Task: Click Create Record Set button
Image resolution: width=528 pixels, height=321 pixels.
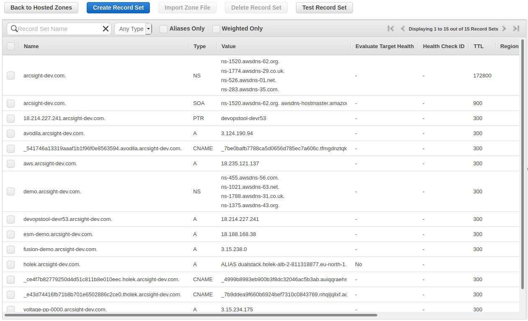Action: point(118,8)
